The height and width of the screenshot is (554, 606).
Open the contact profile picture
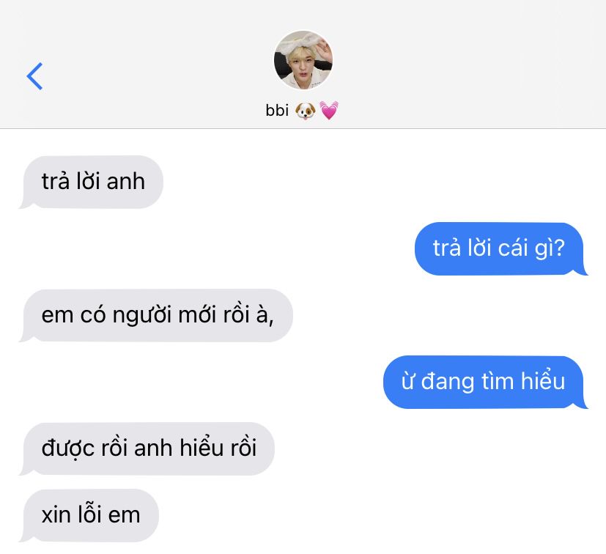(x=303, y=60)
